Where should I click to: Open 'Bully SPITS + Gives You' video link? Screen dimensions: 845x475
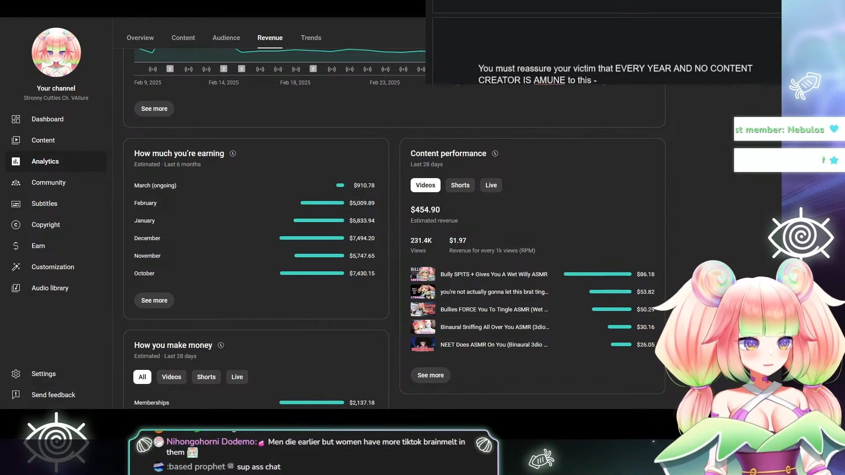(494, 274)
